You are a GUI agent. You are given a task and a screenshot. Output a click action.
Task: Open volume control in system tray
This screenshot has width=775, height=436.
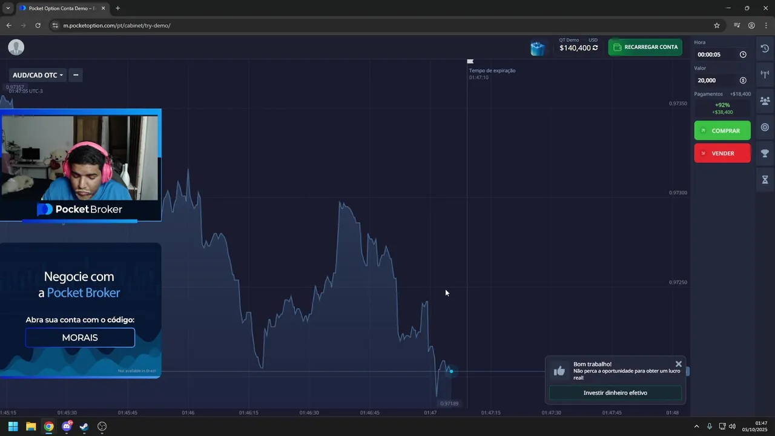[x=732, y=426]
